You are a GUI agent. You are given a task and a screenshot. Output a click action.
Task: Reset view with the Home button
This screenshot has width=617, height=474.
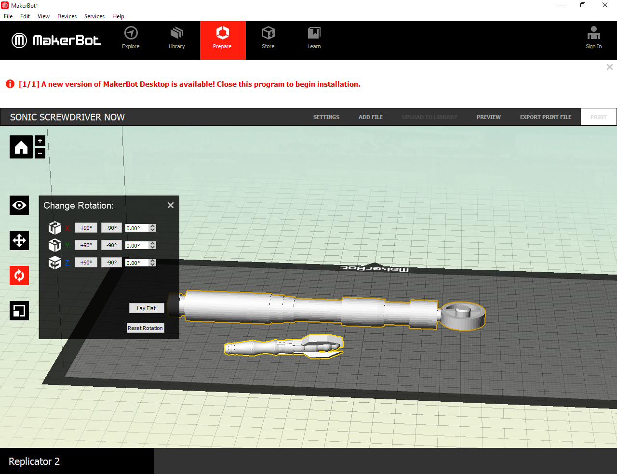coord(21,147)
